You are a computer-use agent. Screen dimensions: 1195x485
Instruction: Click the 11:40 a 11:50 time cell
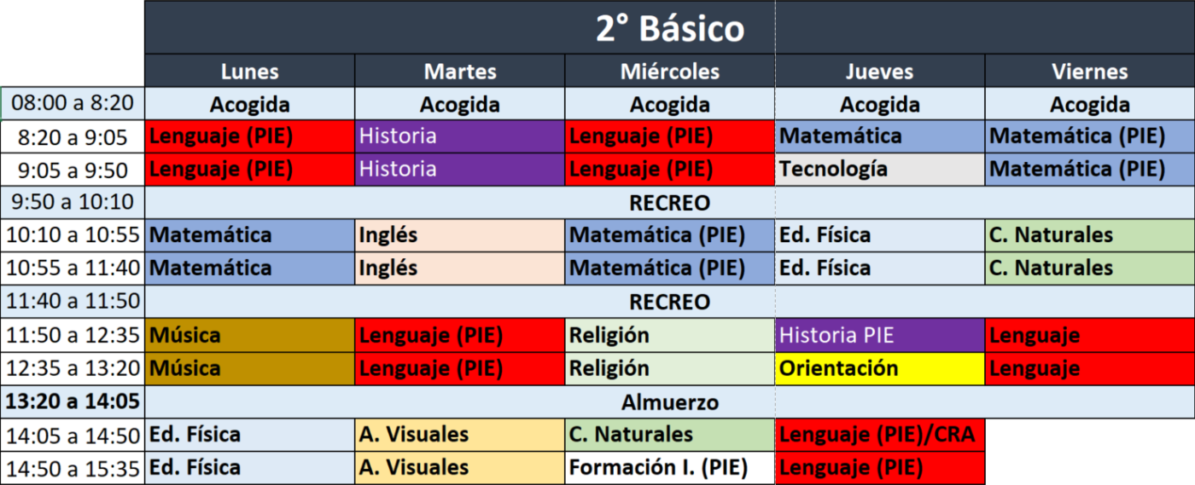(73, 302)
